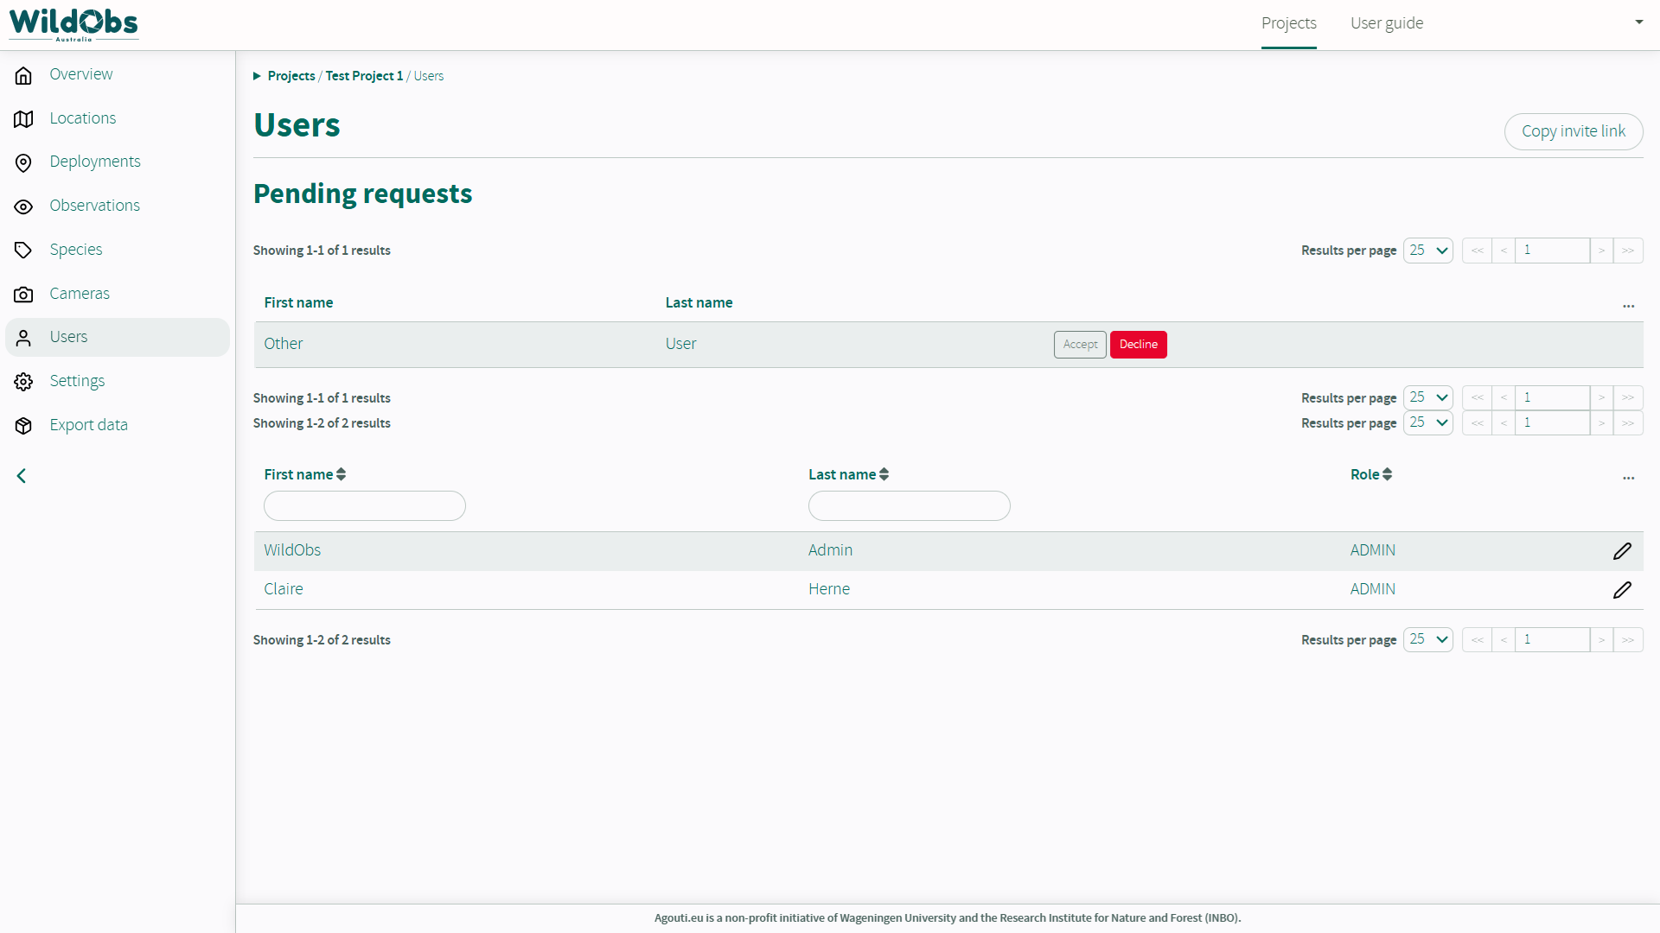This screenshot has height=933, width=1660.
Task: Open the Overview section in the sidebar
Action: coord(81,74)
